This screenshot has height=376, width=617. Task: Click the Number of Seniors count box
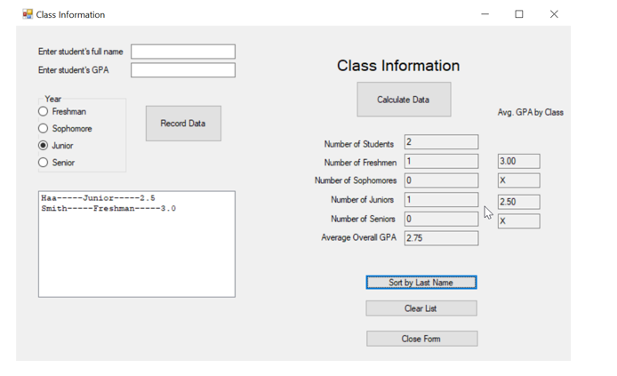[441, 219]
